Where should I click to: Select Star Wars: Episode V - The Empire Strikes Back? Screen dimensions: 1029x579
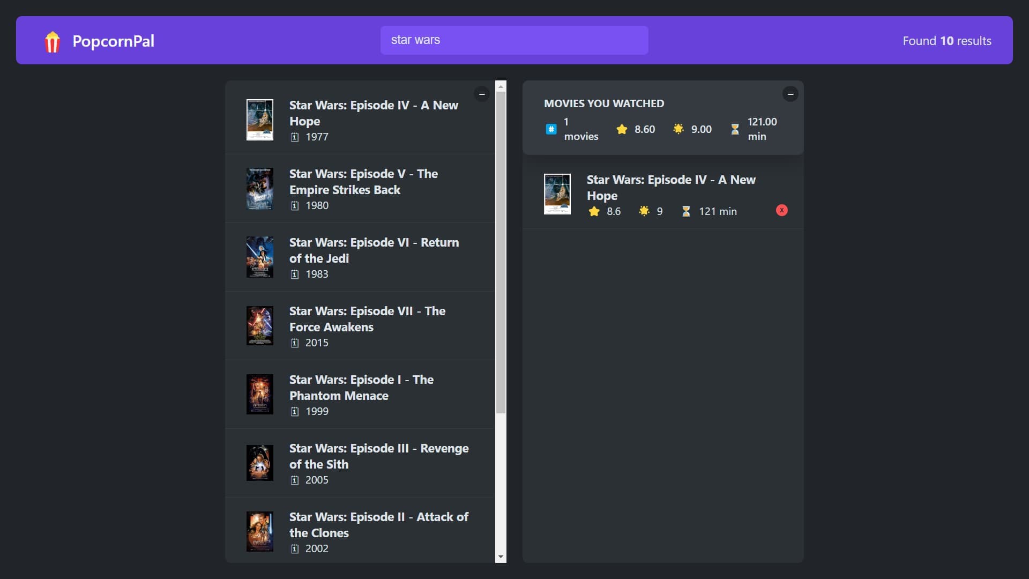(x=363, y=182)
